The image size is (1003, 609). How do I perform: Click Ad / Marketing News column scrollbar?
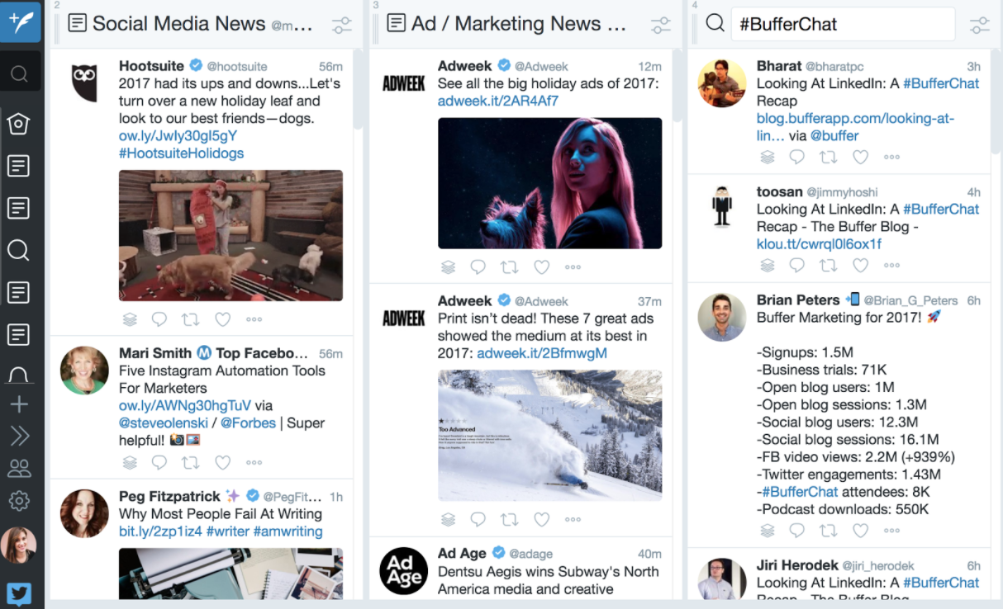tap(677, 87)
